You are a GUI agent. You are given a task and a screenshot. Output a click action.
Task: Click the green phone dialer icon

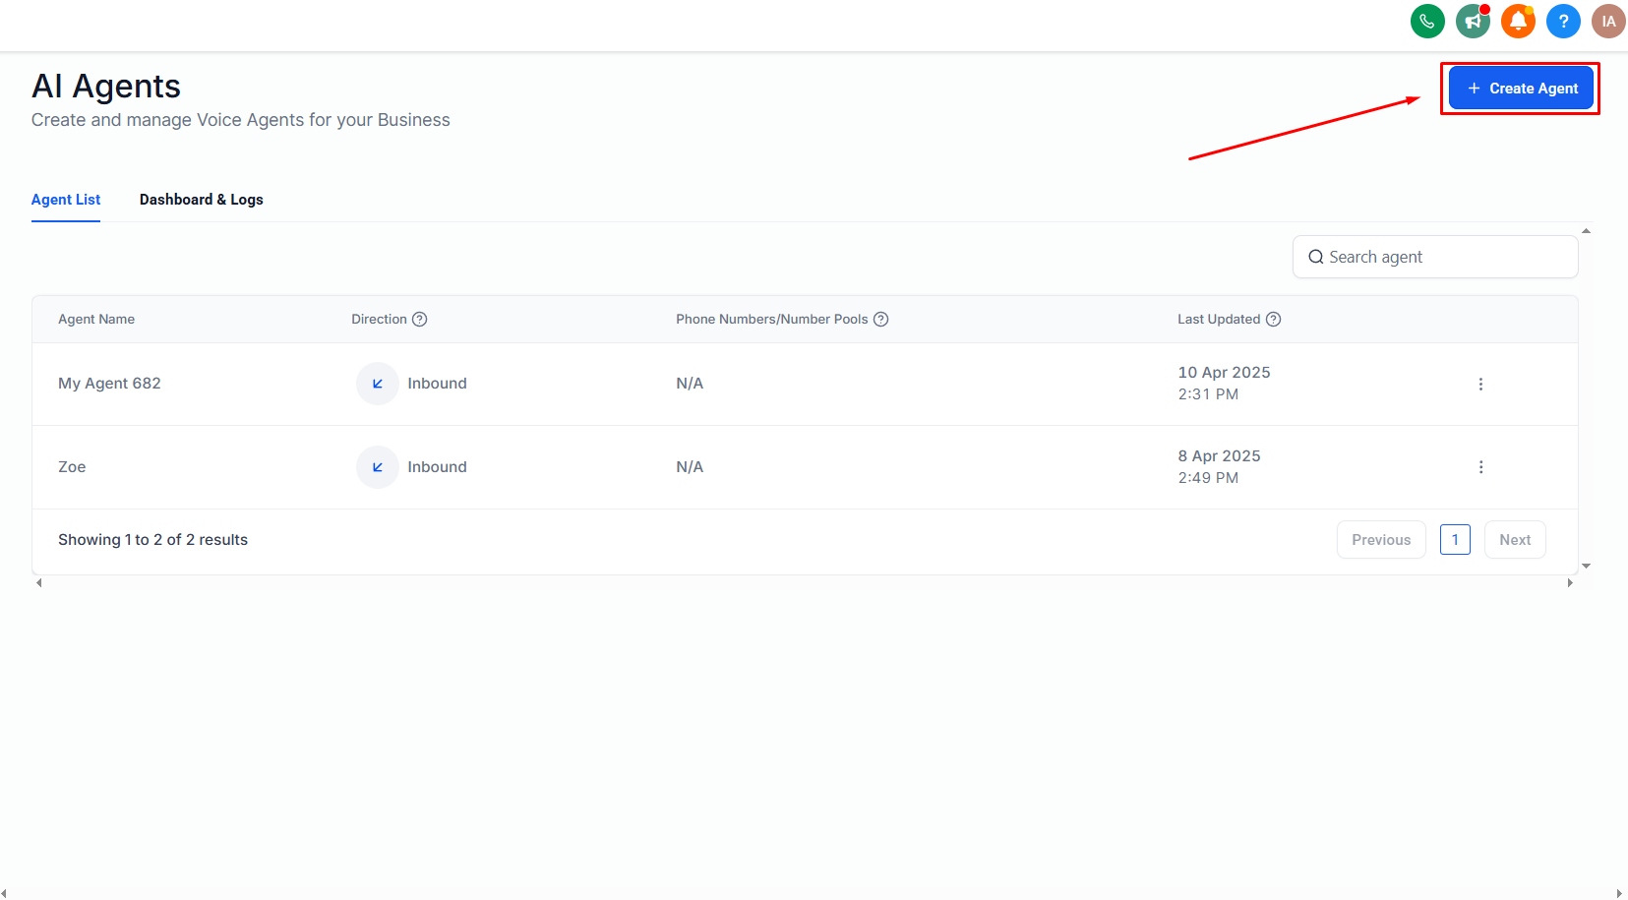(x=1427, y=21)
